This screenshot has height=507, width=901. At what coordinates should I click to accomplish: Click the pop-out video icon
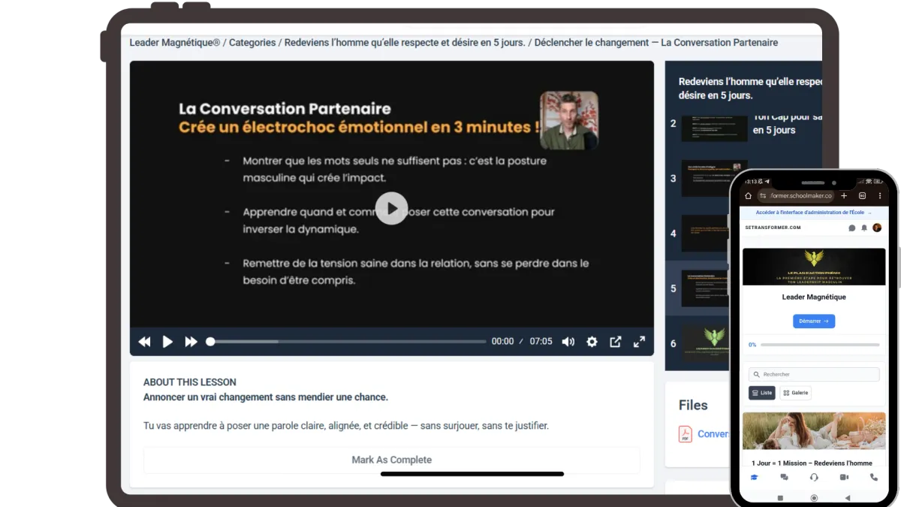[x=616, y=342]
